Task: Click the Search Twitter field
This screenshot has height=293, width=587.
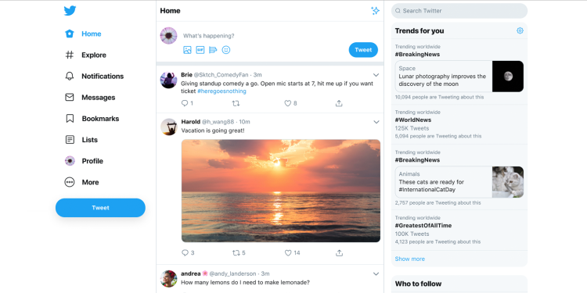Action: click(x=459, y=11)
